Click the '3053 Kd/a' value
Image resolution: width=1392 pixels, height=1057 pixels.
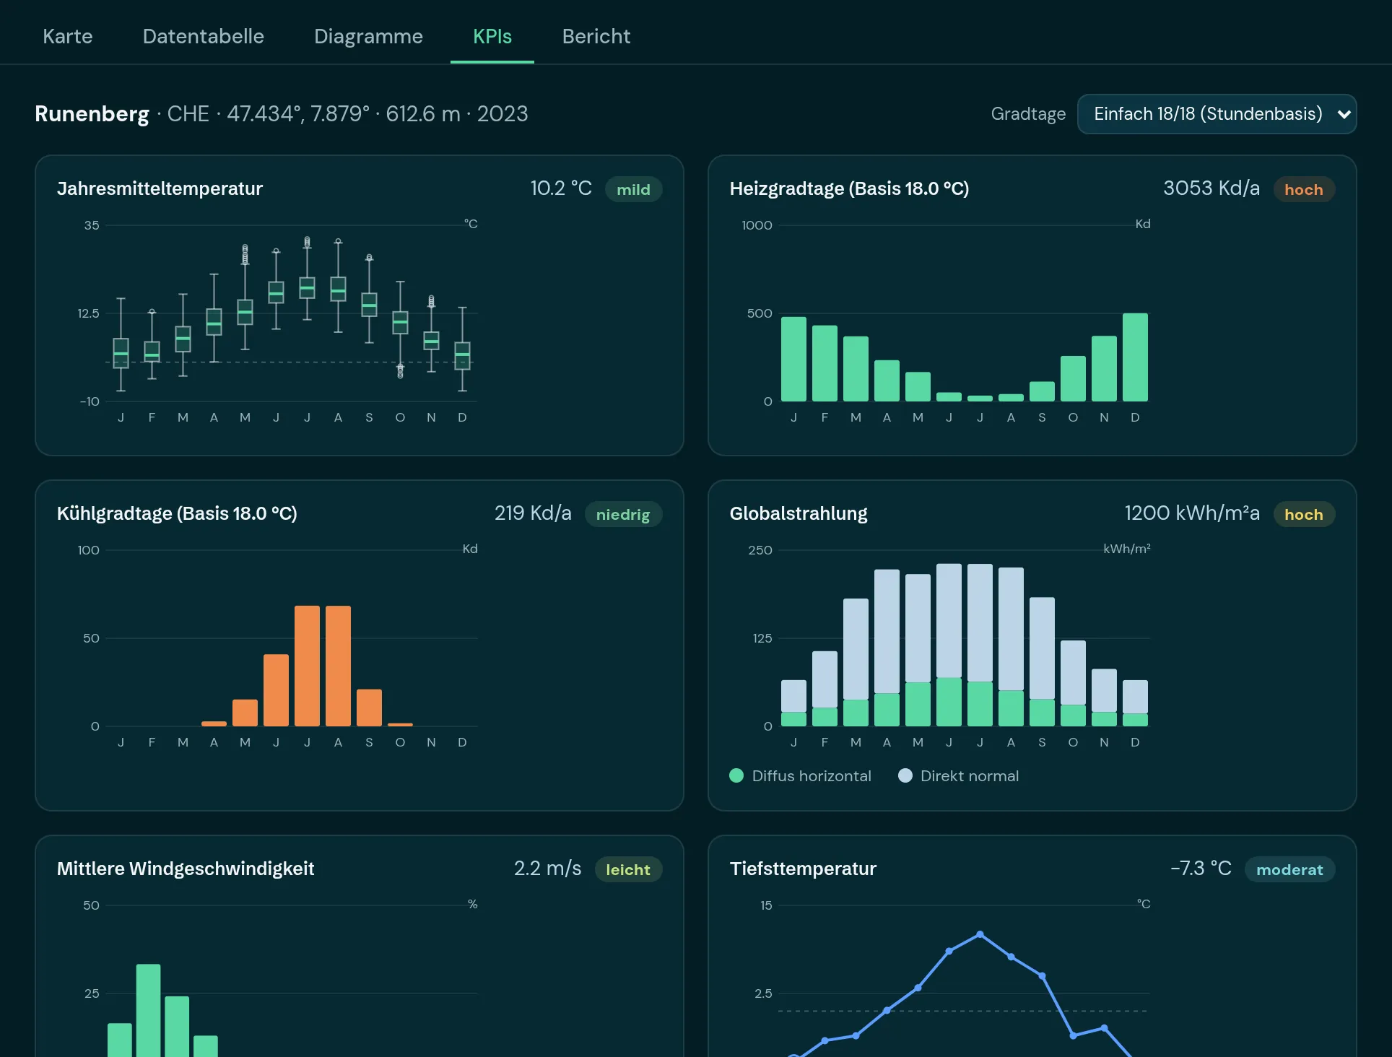click(x=1212, y=188)
